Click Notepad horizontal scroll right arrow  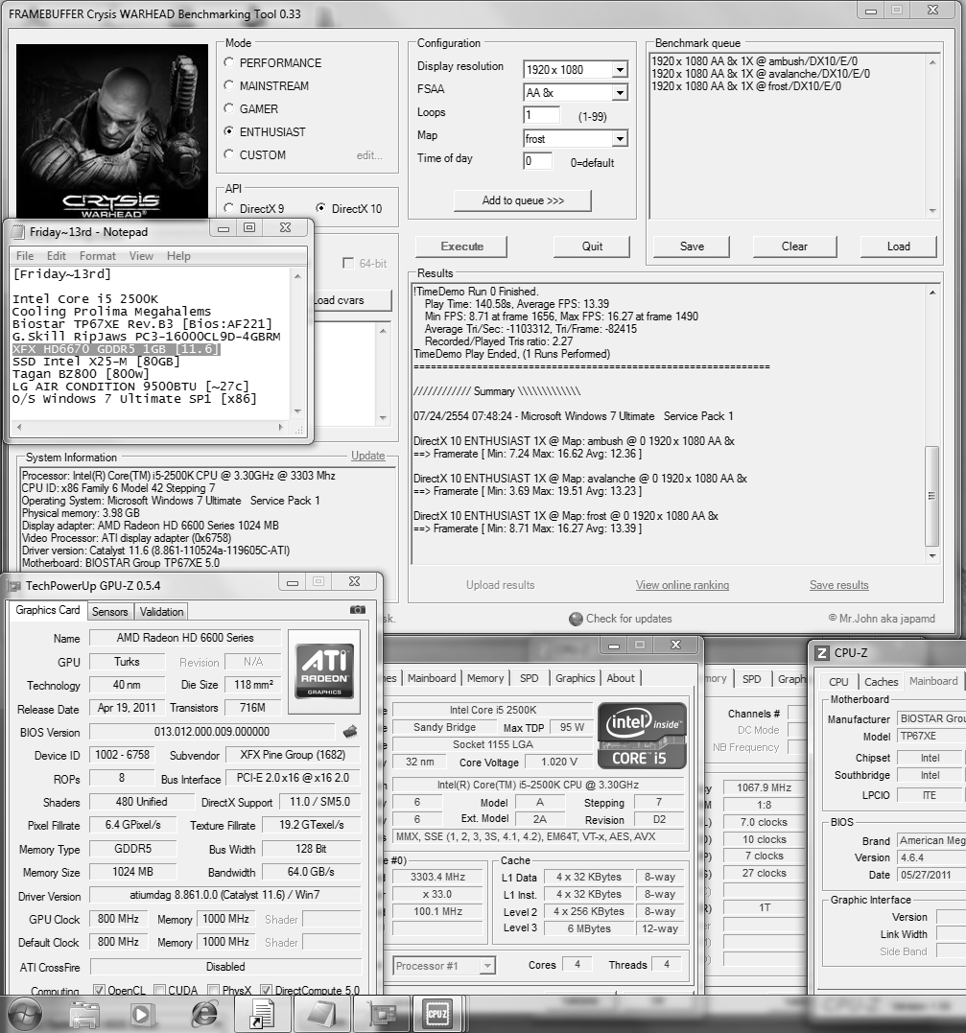281,428
